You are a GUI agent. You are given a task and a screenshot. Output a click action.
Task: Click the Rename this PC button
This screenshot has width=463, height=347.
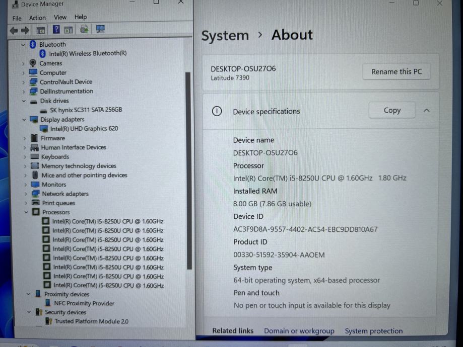(396, 71)
